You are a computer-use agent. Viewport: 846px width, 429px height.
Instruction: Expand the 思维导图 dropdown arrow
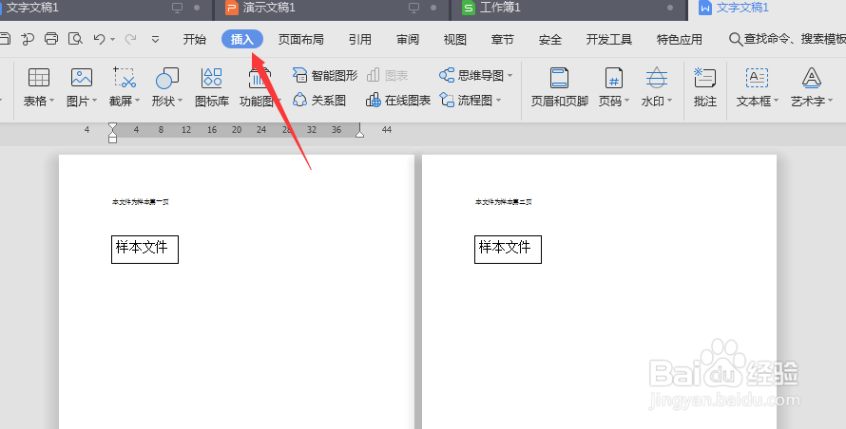coord(510,75)
